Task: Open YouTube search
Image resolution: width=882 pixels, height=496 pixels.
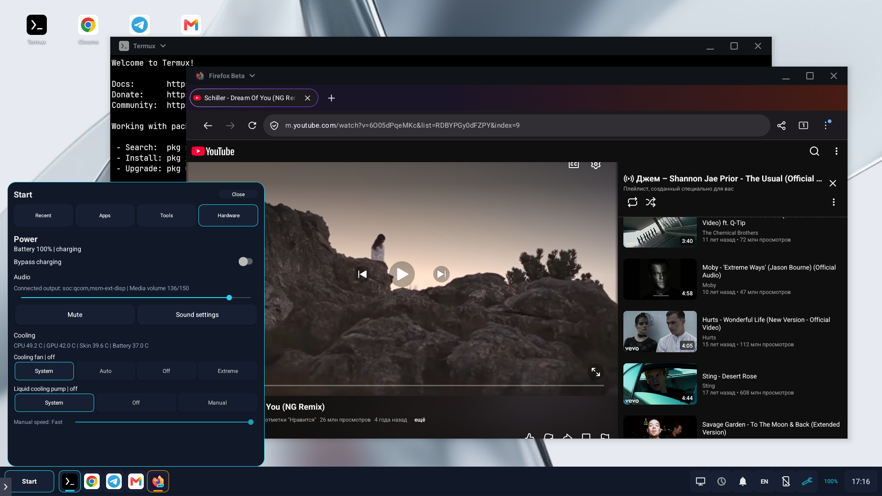Action: click(814, 151)
